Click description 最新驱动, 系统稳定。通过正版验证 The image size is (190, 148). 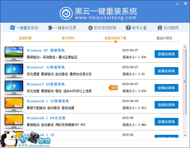(x=52, y=57)
